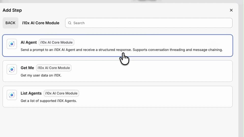
Task: Click the i10x AI Core Module header label
Action: point(41,23)
